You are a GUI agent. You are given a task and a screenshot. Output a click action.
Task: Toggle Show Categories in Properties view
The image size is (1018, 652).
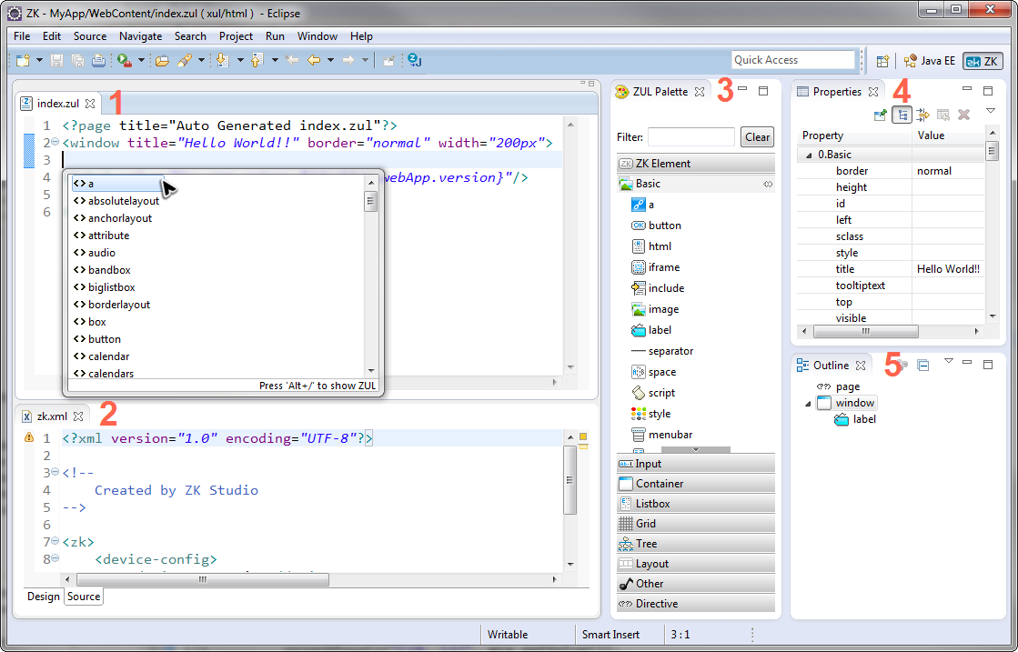[902, 115]
